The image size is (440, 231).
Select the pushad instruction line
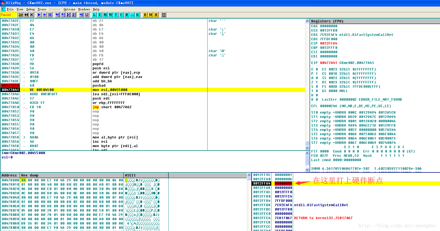pyautogui.click(x=99, y=86)
